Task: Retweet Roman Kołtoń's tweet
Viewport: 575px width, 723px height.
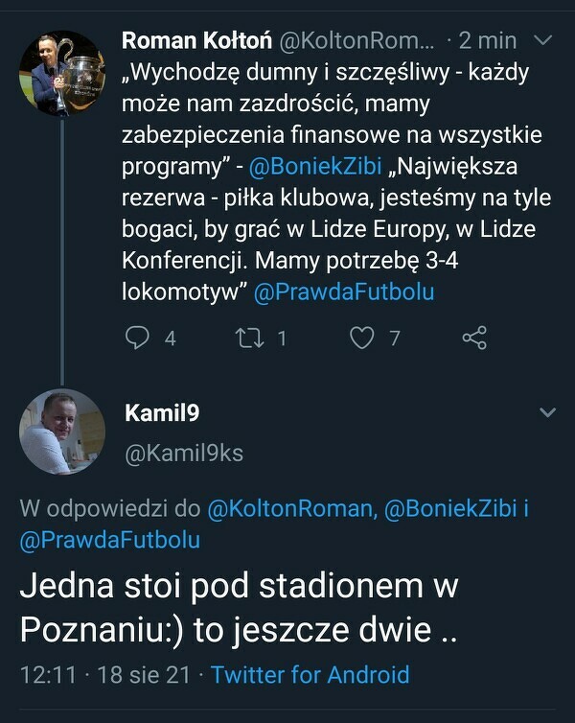Action: 248,338
